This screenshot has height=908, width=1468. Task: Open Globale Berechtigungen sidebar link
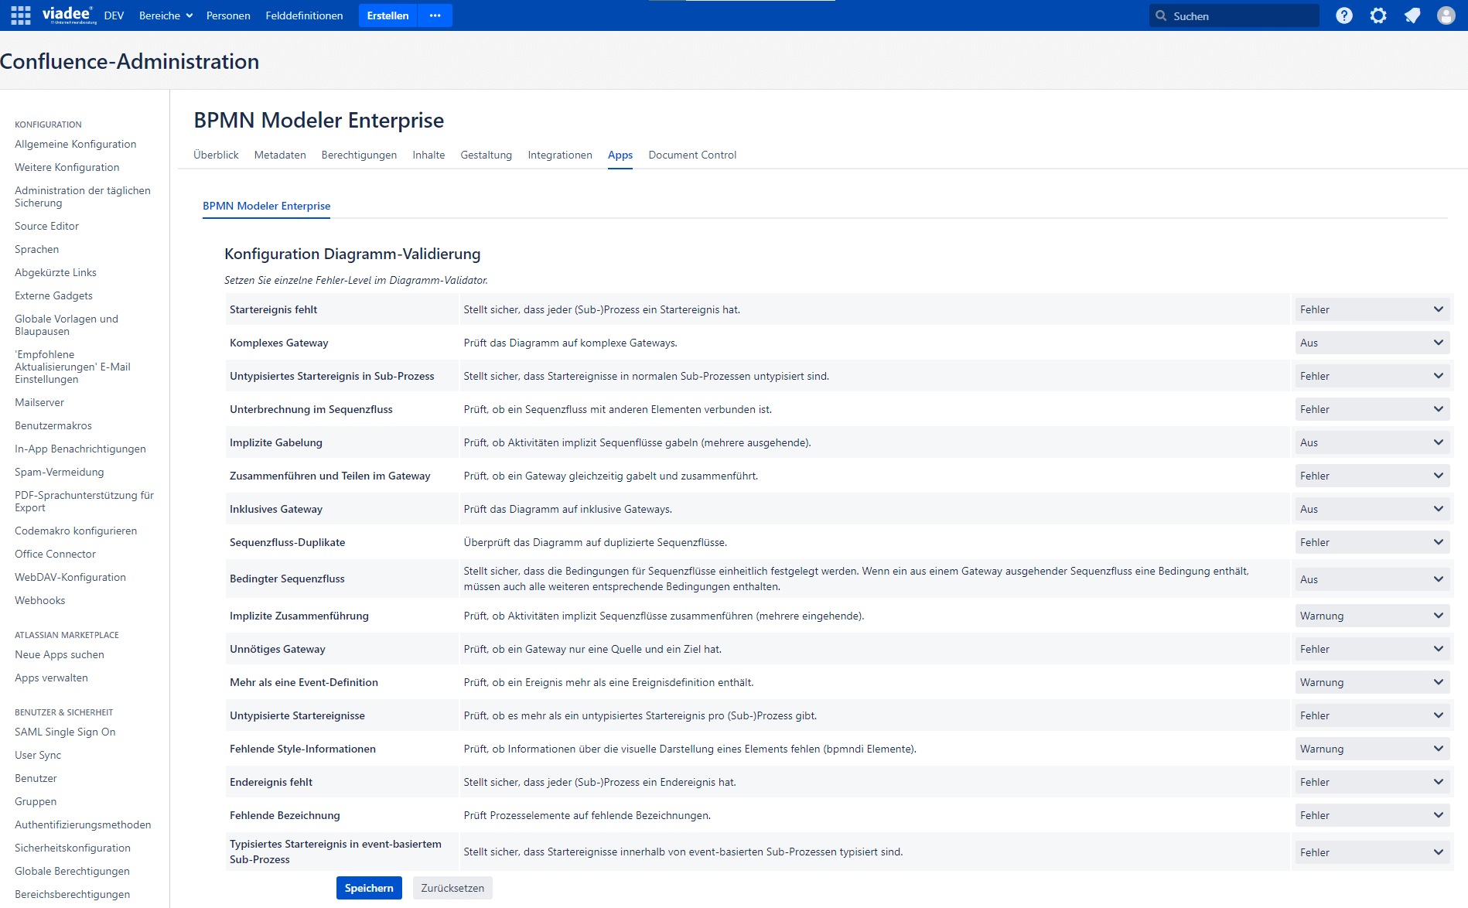click(72, 871)
